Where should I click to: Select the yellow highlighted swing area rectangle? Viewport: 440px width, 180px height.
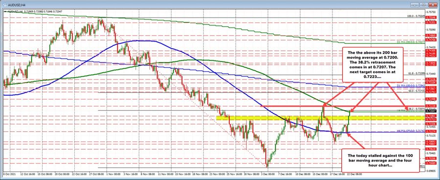[320, 118]
